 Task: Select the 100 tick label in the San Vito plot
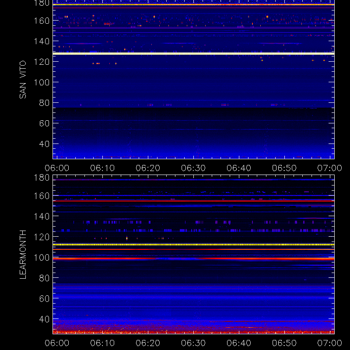pyautogui.click(x=42, y=82)
